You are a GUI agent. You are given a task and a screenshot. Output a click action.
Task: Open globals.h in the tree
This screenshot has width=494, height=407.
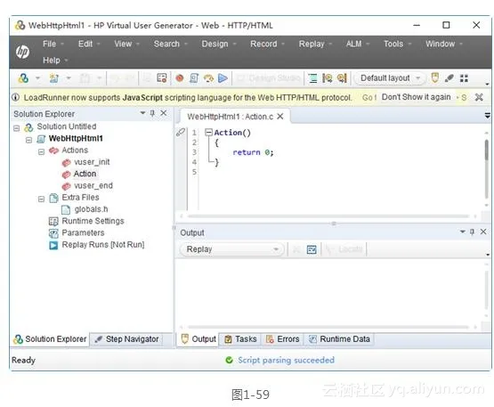[91, 209]
